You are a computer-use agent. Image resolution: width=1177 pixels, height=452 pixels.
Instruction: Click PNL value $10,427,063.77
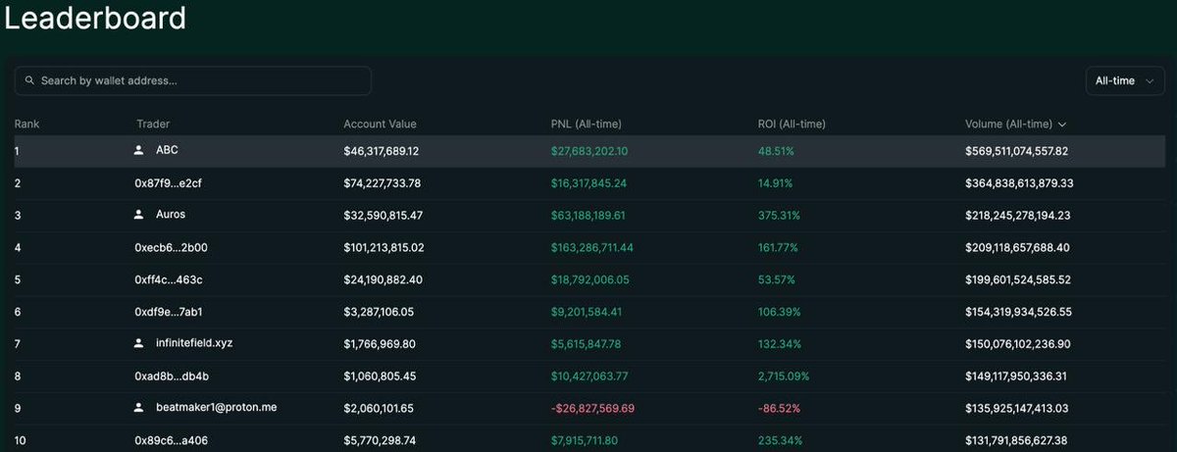[x=589, y=376]
